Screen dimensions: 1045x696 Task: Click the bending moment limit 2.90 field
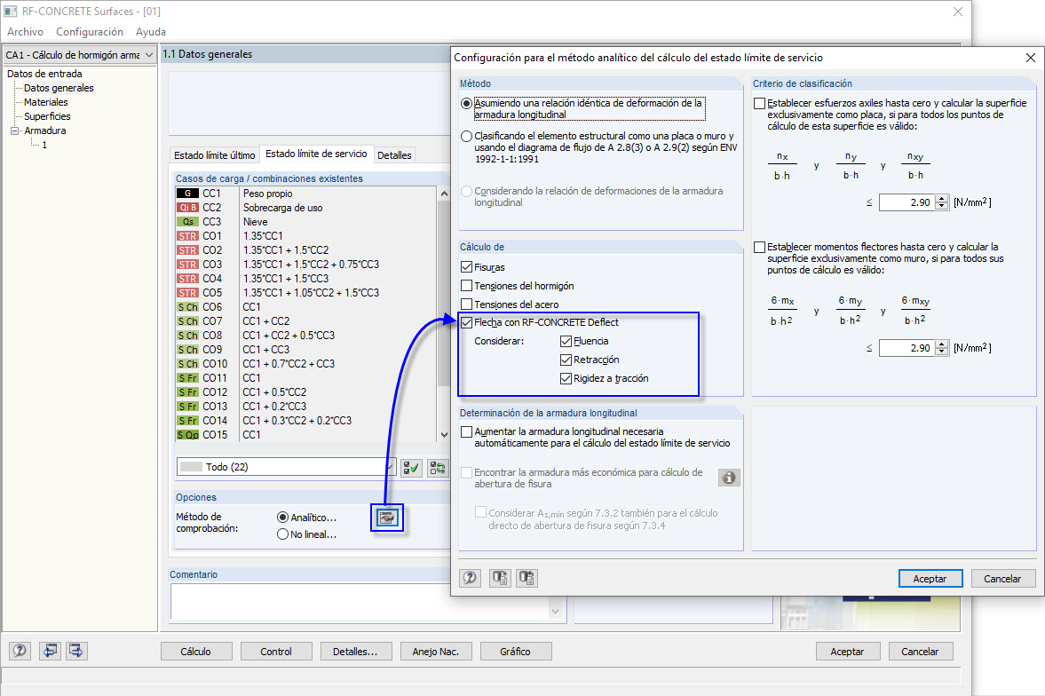(907, 348)
